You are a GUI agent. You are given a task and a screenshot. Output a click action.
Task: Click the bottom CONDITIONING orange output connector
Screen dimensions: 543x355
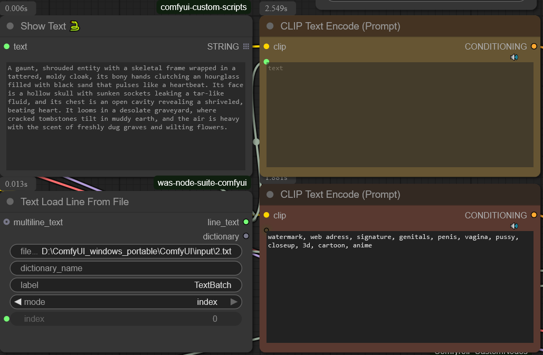pos(534,215)
